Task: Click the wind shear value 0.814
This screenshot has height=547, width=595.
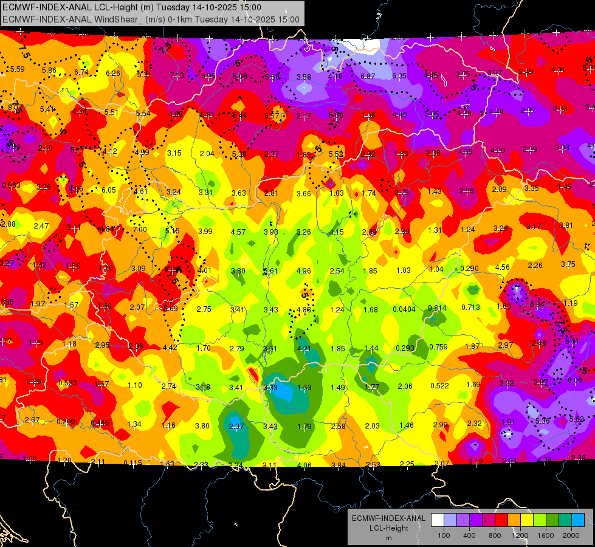Action: pos(437,308)
